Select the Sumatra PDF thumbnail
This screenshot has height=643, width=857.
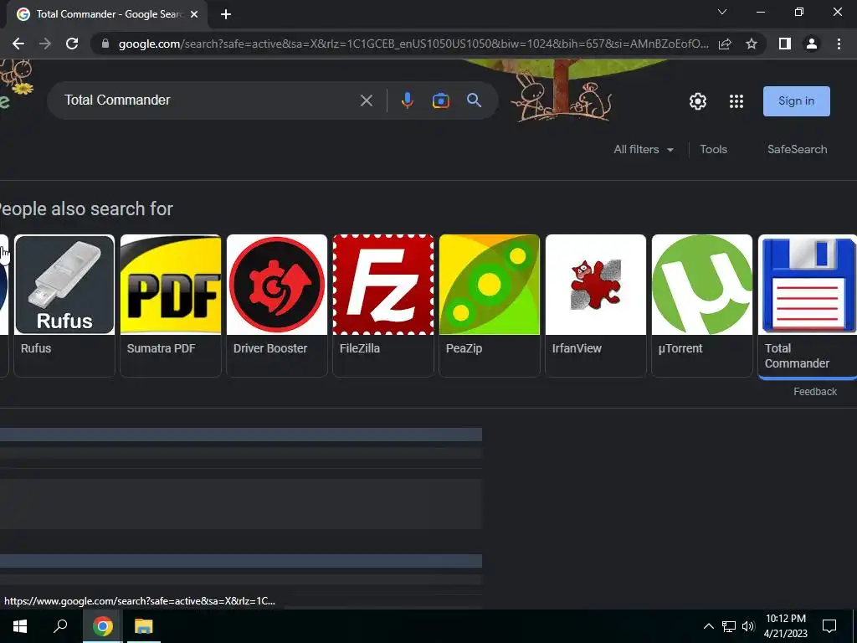(171, 285)
